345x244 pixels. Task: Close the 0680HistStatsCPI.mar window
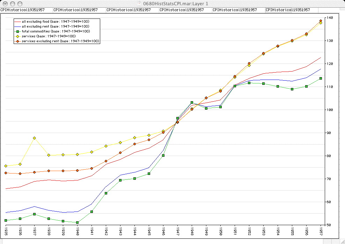[x=5, y=3]
